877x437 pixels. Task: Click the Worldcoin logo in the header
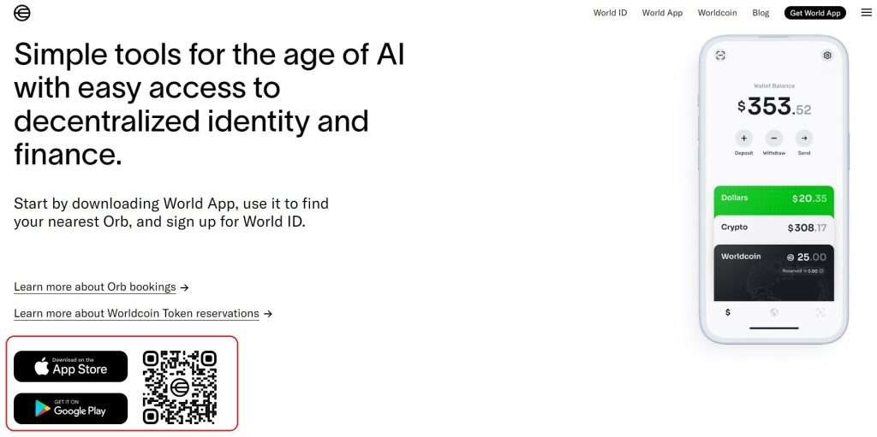point(22,13)
